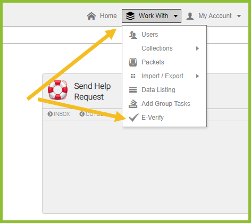Viewport: 251px width, 223px height.
Task: Open the My Account dropdown arrow
Action: (239, 16)
